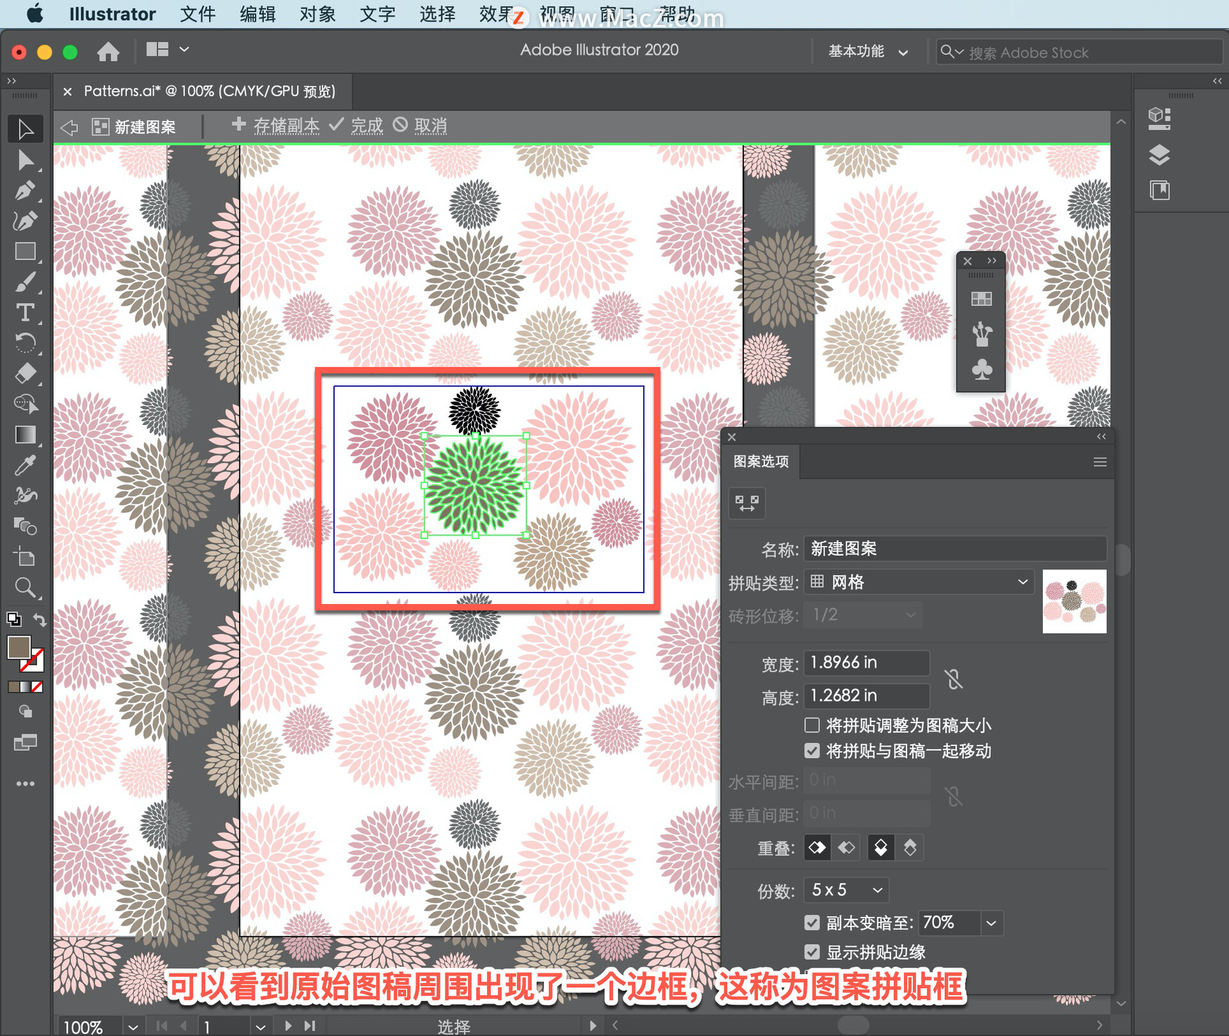Image resolution: width=1229 pixels, height=1036 pixels.
Task: Open Symbols club icon panel
Action: pyautogui.click(x=981, y=369)
